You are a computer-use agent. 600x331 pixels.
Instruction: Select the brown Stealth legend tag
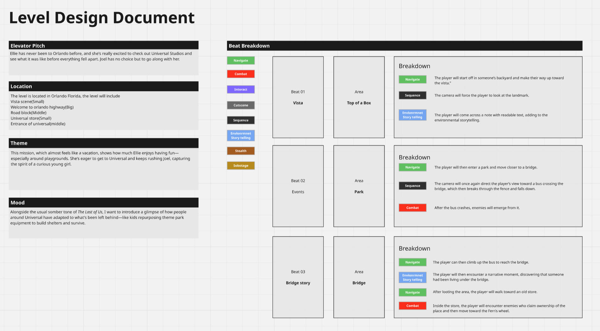coord(241,151)
